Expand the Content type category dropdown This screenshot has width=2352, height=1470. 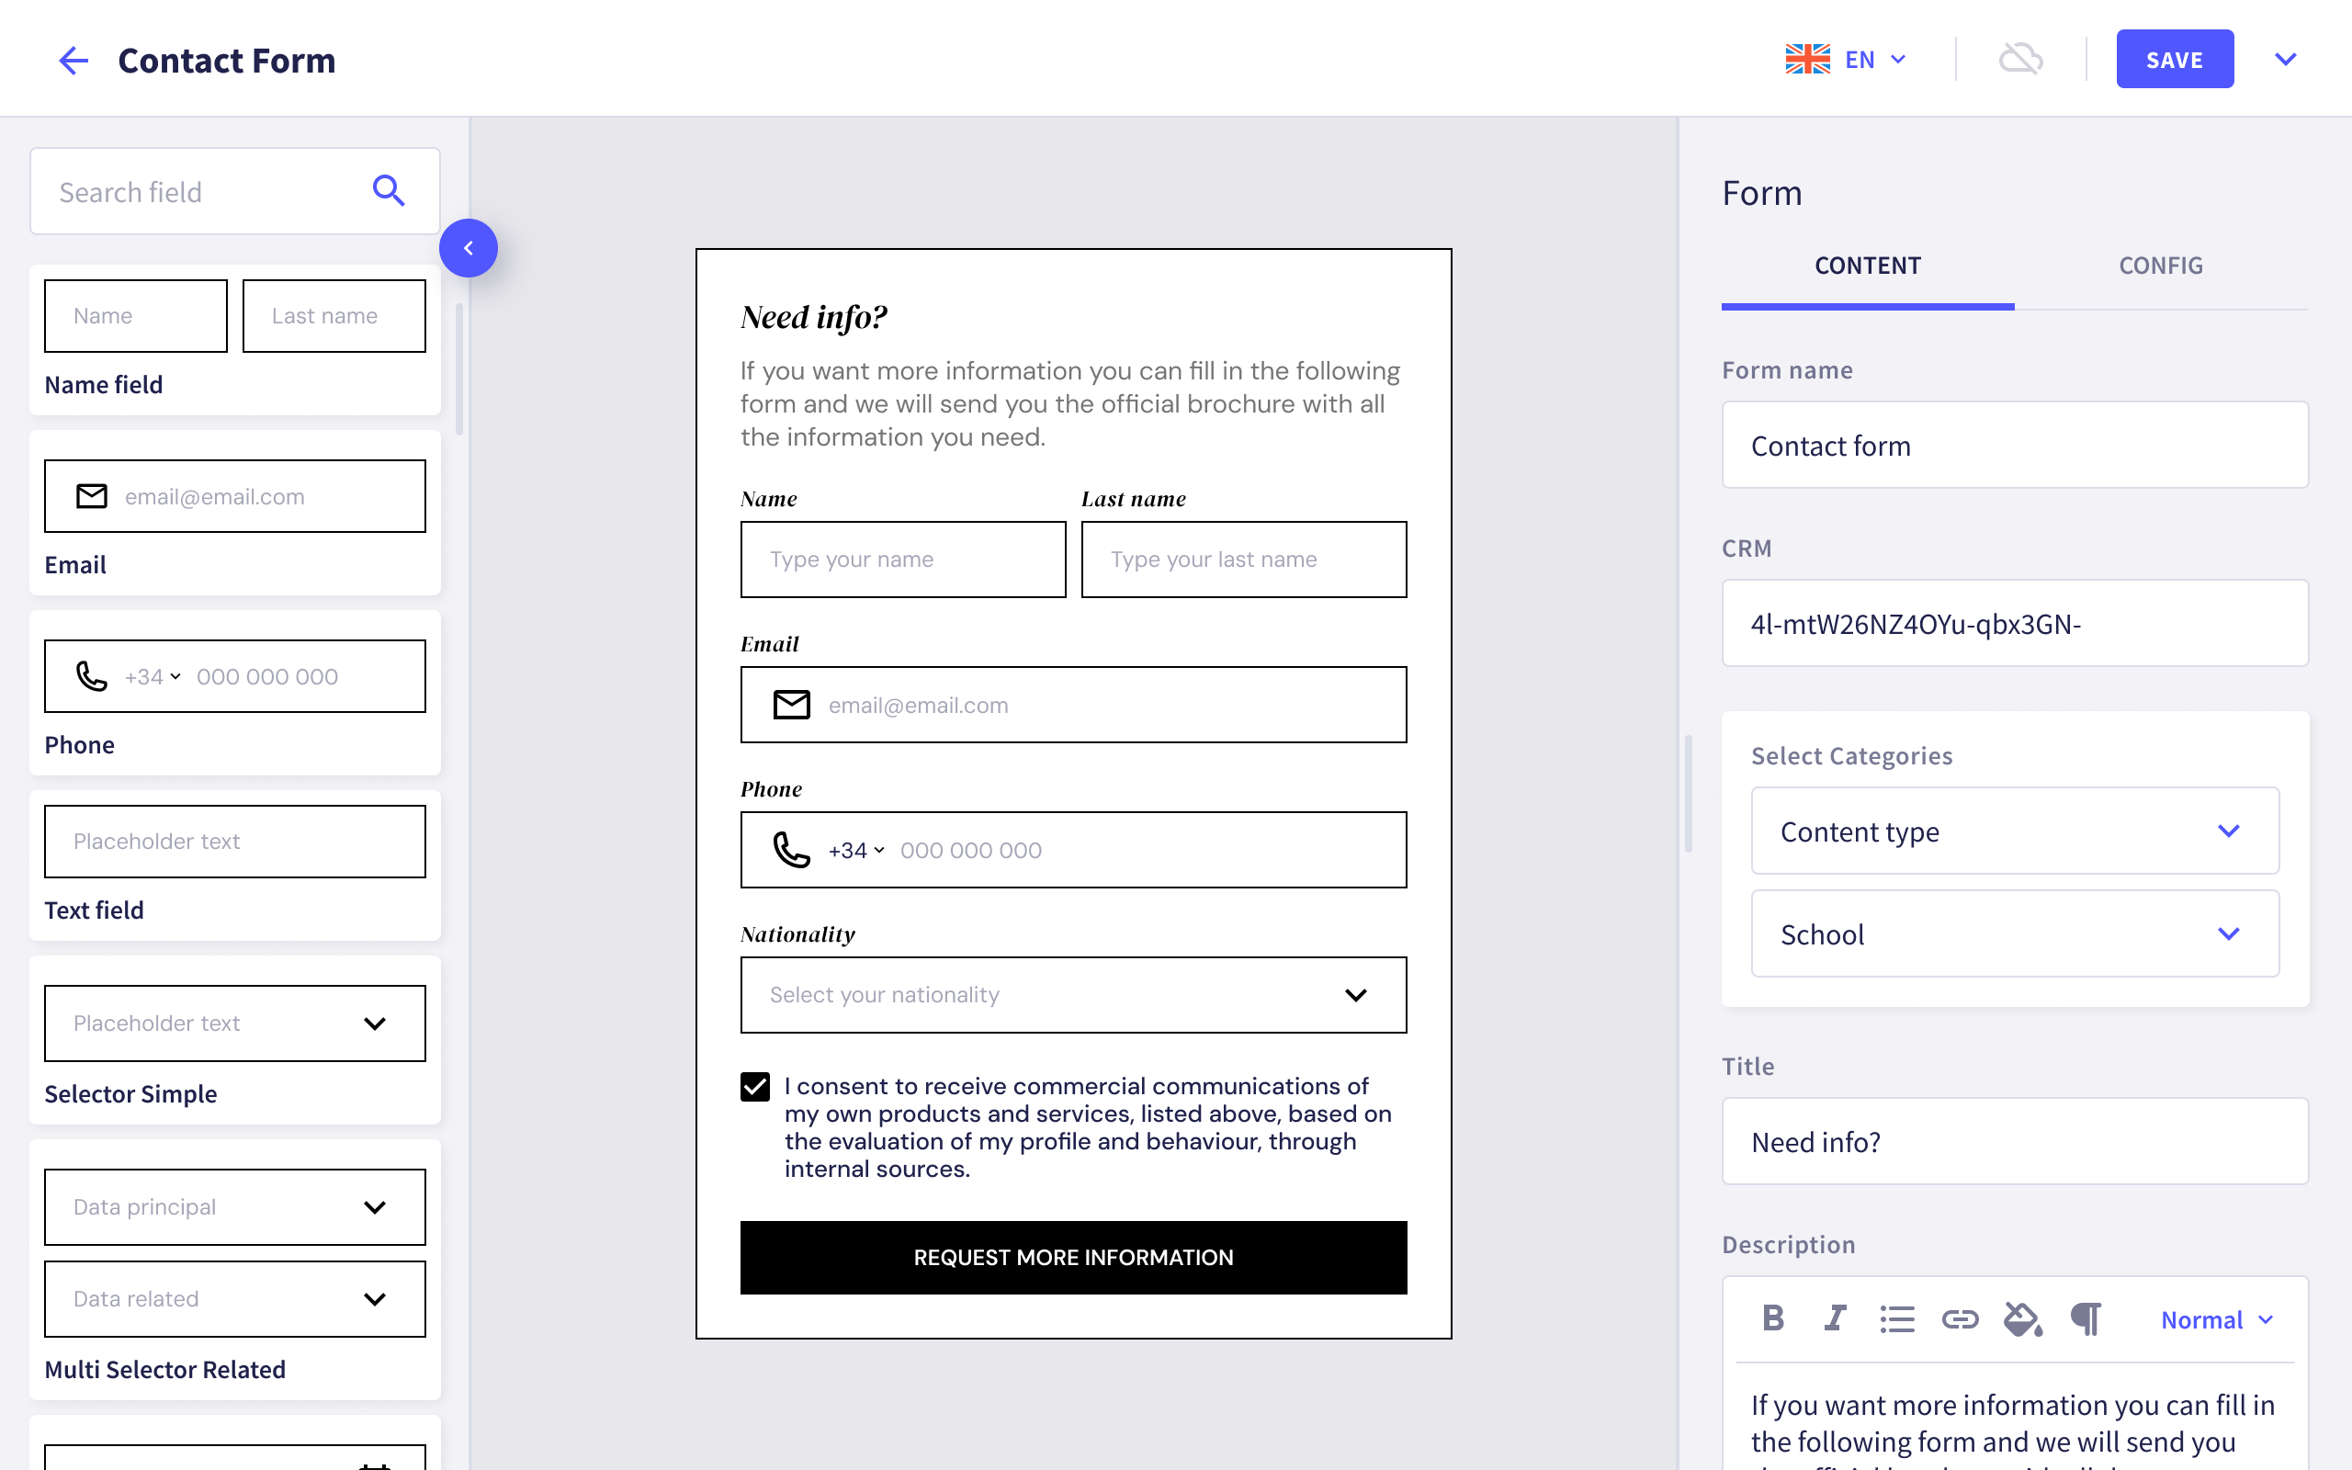point(2230,831)
